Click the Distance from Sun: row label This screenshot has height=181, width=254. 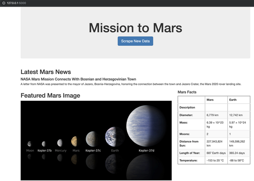click(191, 144)
